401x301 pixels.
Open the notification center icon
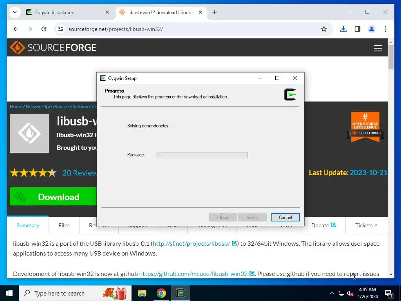[x=389, y=293]
